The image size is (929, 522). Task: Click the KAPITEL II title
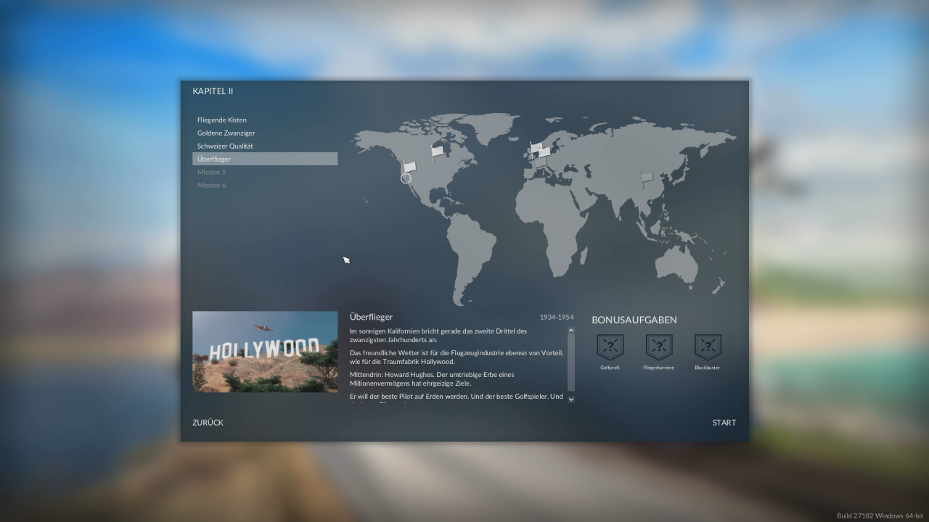[213, 91]
